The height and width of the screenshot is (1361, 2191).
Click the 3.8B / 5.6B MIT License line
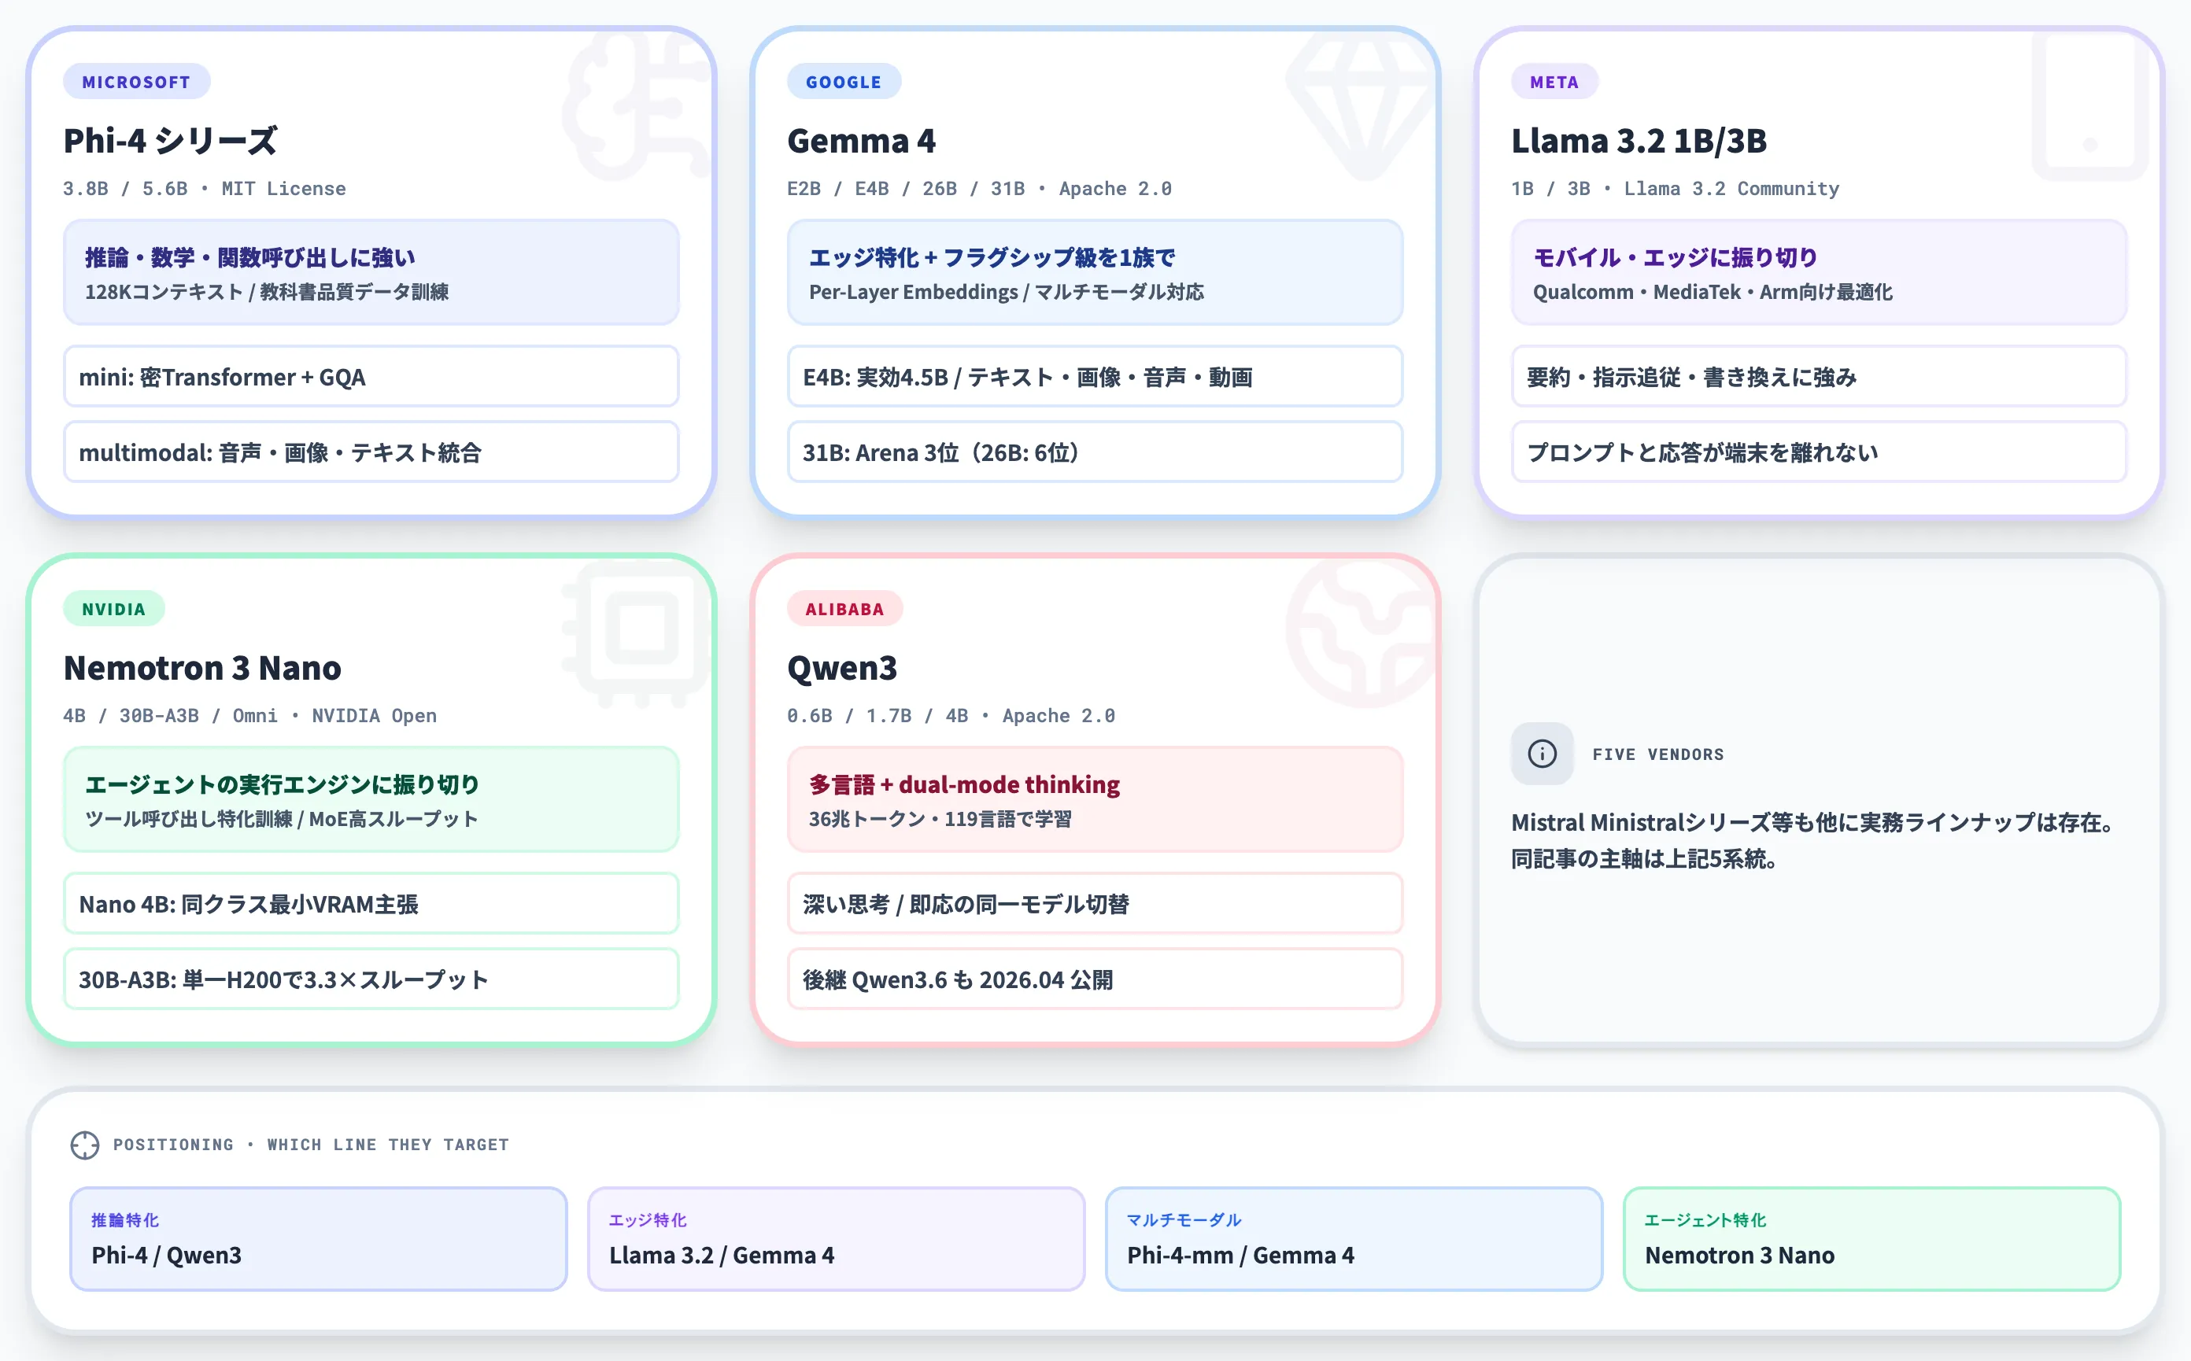tap(205, 189)
